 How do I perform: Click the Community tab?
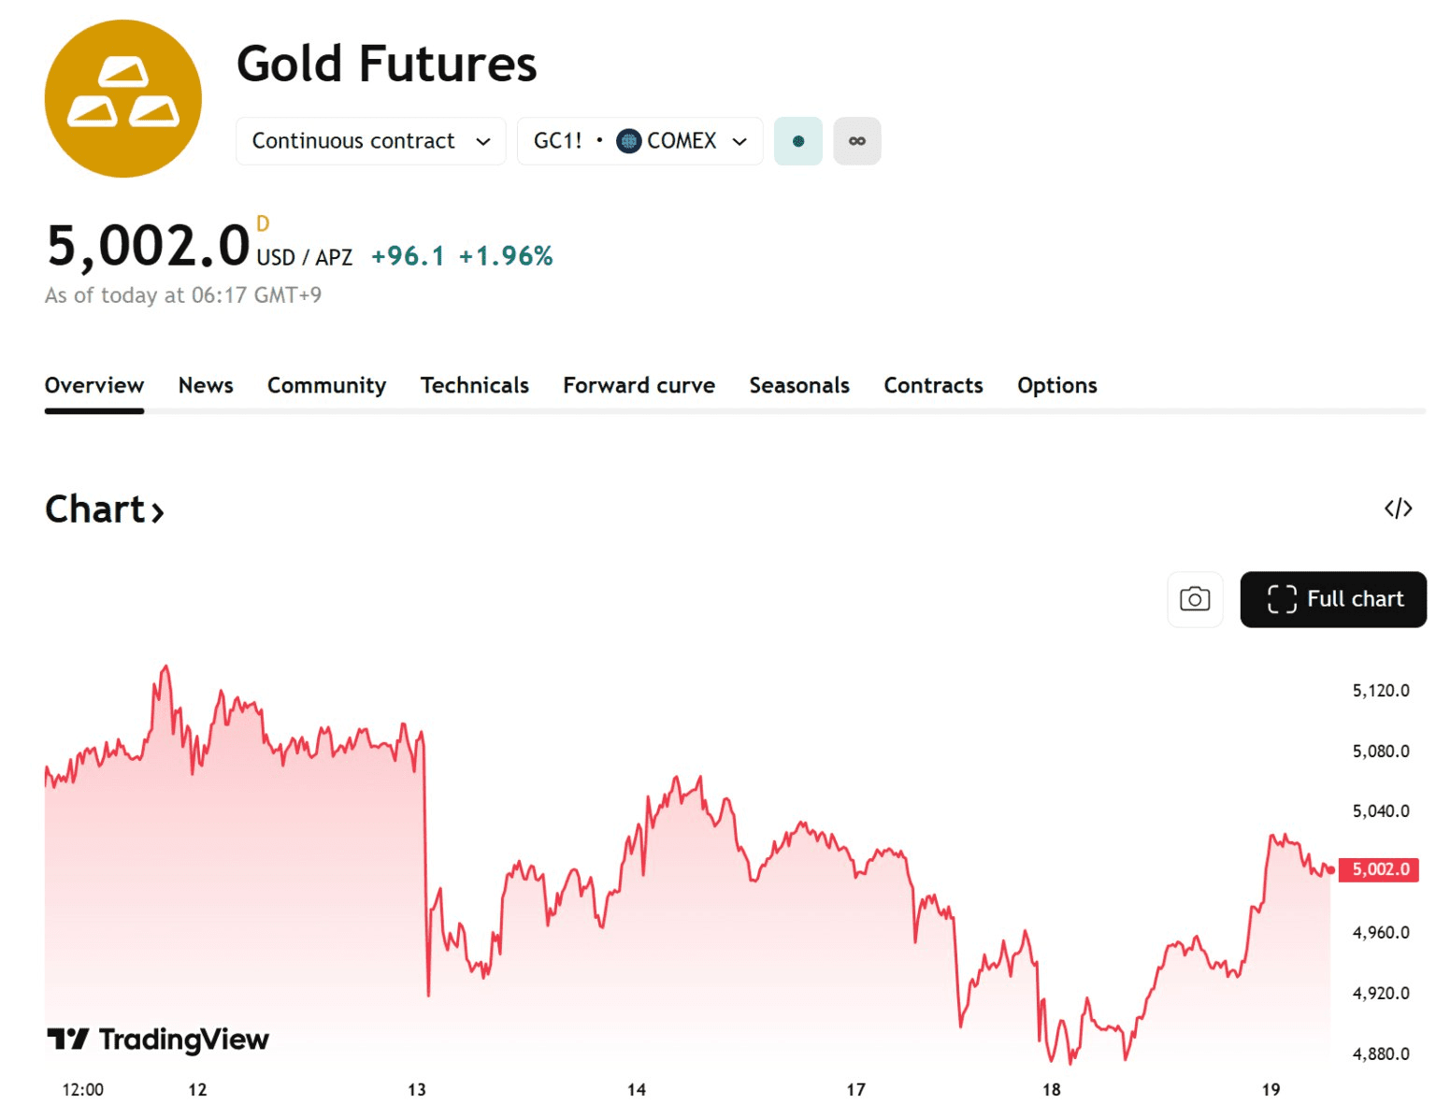(326, 385)
